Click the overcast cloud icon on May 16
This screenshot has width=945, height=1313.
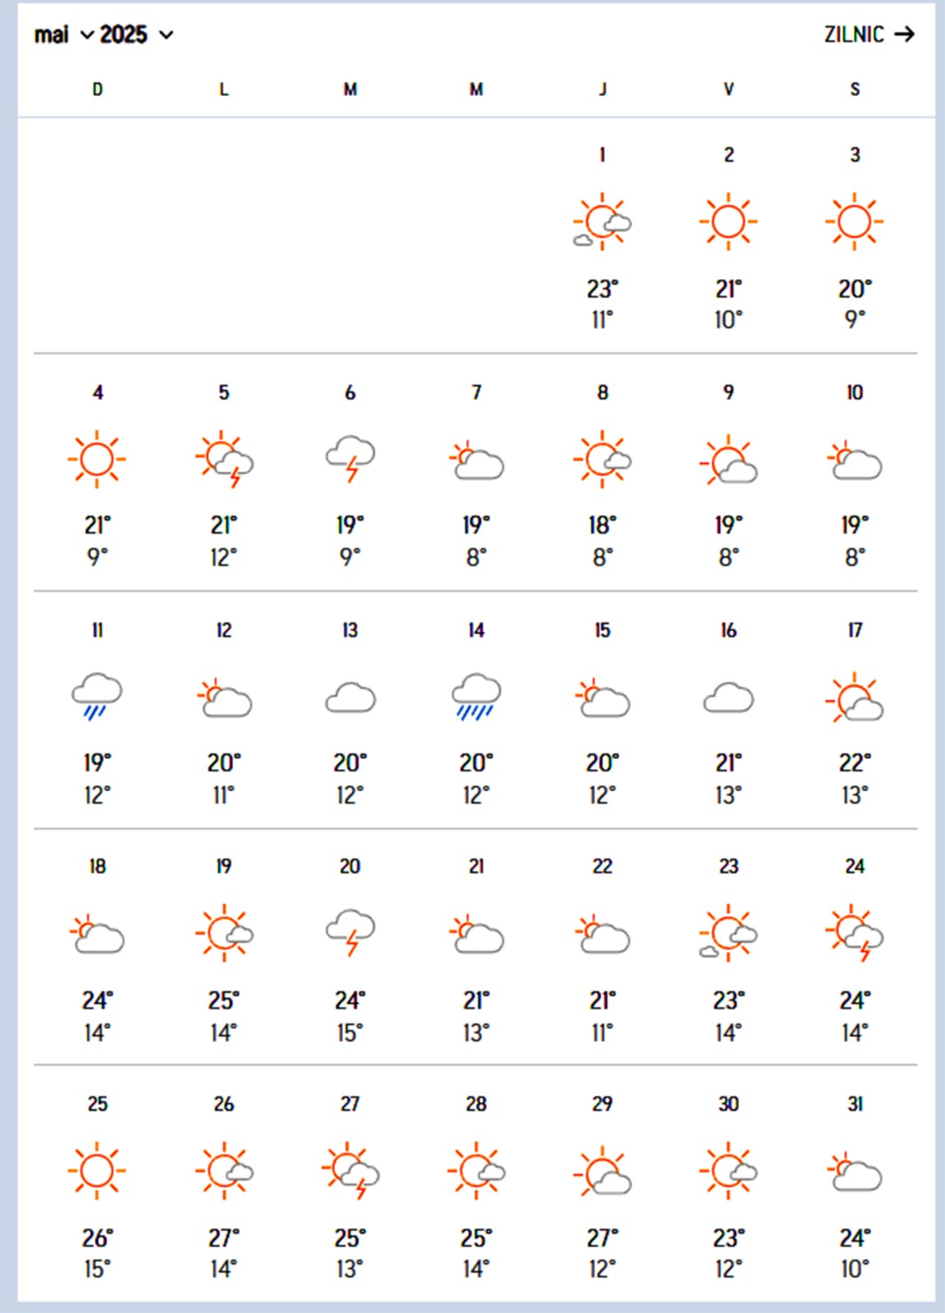pyautogui.click(x=728, y=698)
